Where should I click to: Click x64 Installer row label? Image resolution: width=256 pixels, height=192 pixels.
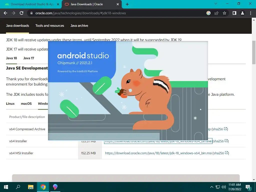18,141
